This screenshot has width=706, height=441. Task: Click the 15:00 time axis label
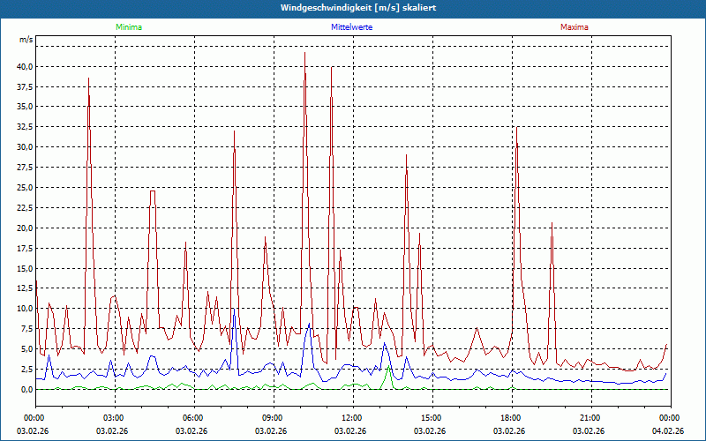(x=431, y=418)
